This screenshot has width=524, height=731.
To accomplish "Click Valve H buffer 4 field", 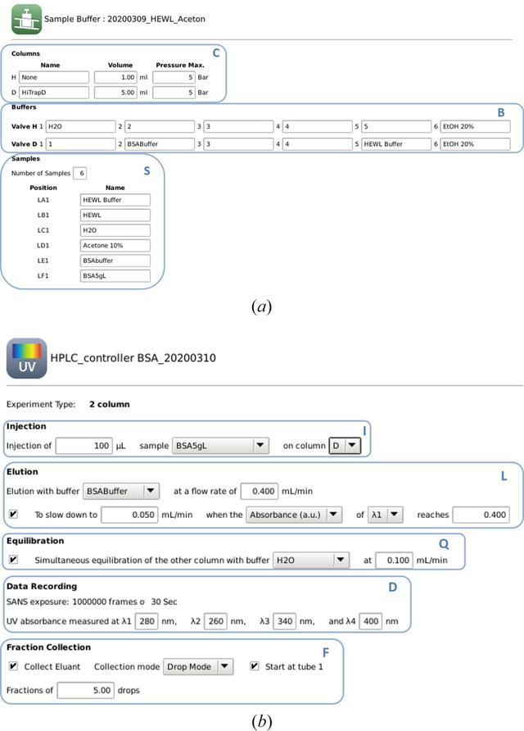I will point(318,126).
